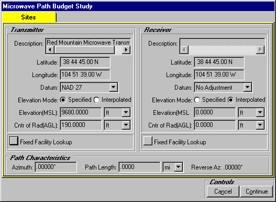The height and width of the screenshot is (202, 276).
Task: Switch to the Sites tab
Action: point(29,17)
